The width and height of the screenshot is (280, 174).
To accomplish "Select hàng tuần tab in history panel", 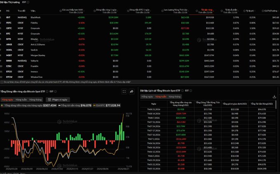I will pos(161,96).
